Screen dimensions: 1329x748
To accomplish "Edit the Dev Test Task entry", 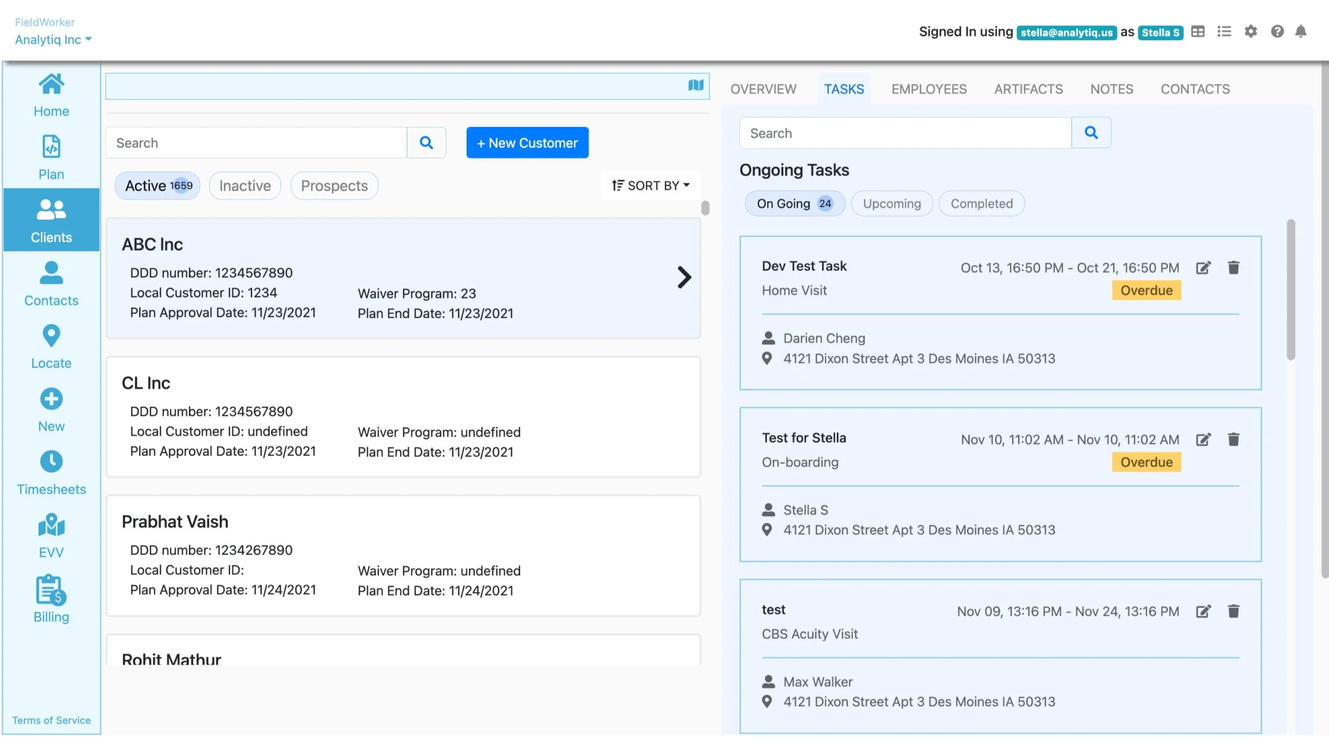I will point(1203,268).
